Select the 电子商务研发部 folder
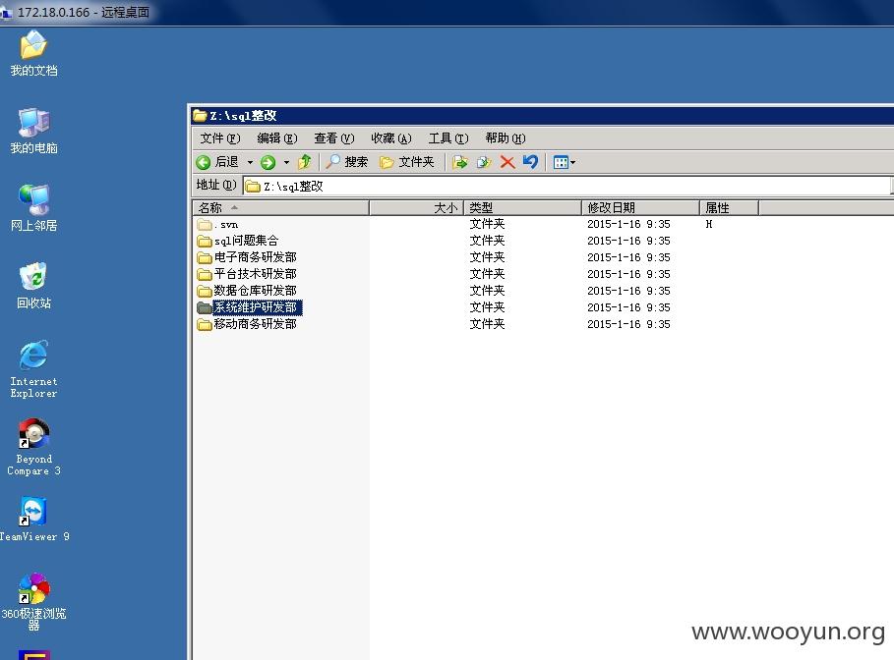 coord(256,257)
